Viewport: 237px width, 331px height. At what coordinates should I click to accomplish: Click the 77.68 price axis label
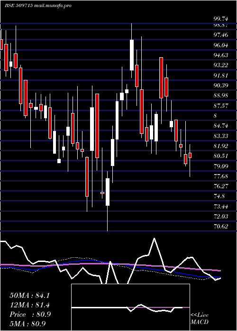tap(221, 176)
